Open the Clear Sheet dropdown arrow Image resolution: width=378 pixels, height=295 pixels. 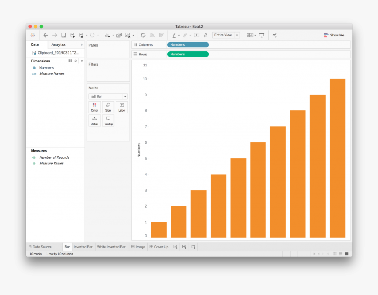tap(133, 36)
